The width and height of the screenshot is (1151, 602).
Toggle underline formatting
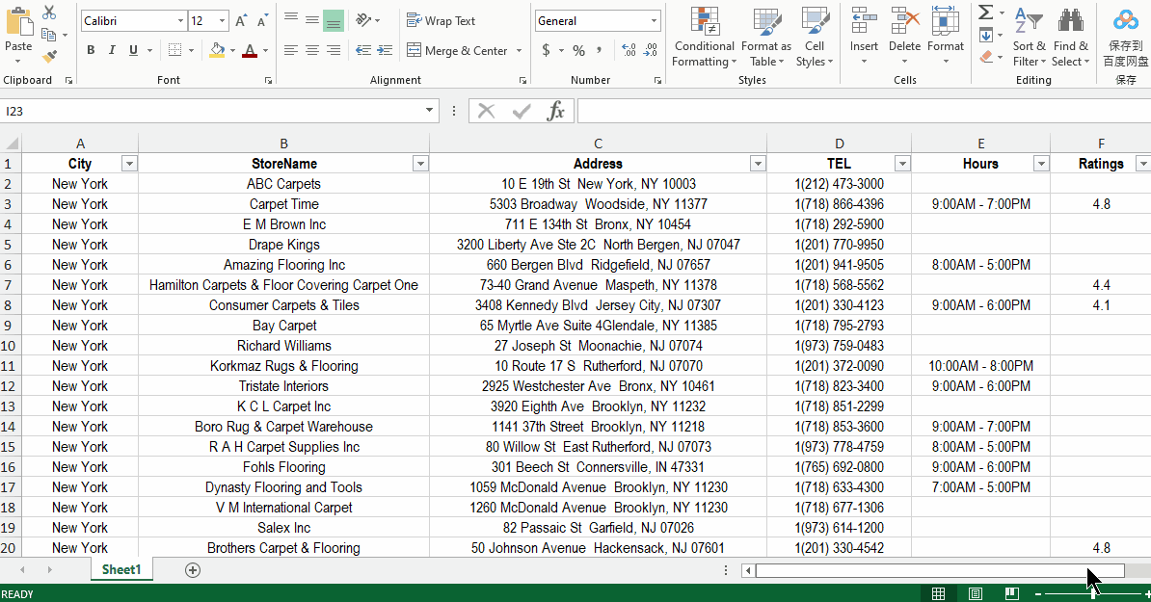pyautogui.click(x=133, y=50)
